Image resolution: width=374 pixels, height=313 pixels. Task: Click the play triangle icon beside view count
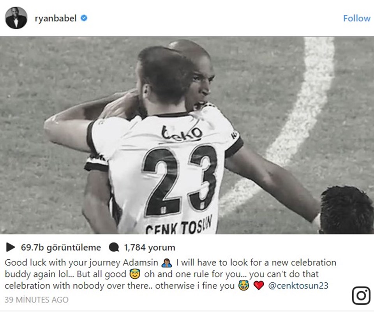[x=11, y=247]
